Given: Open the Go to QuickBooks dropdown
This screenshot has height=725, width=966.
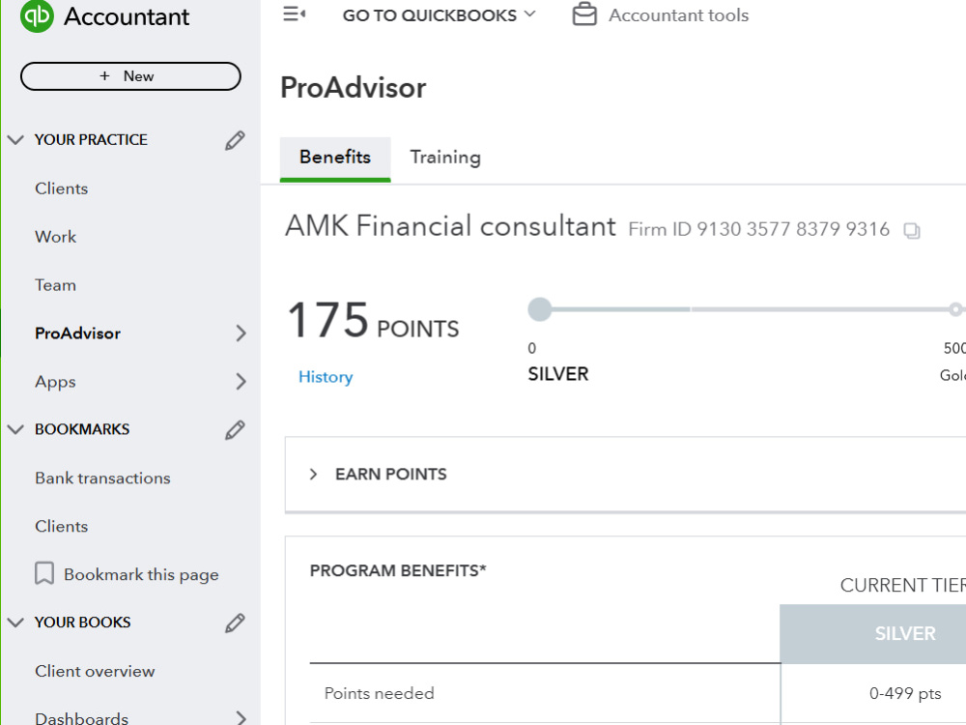Looking at the screenshot, I should point(440,14).
